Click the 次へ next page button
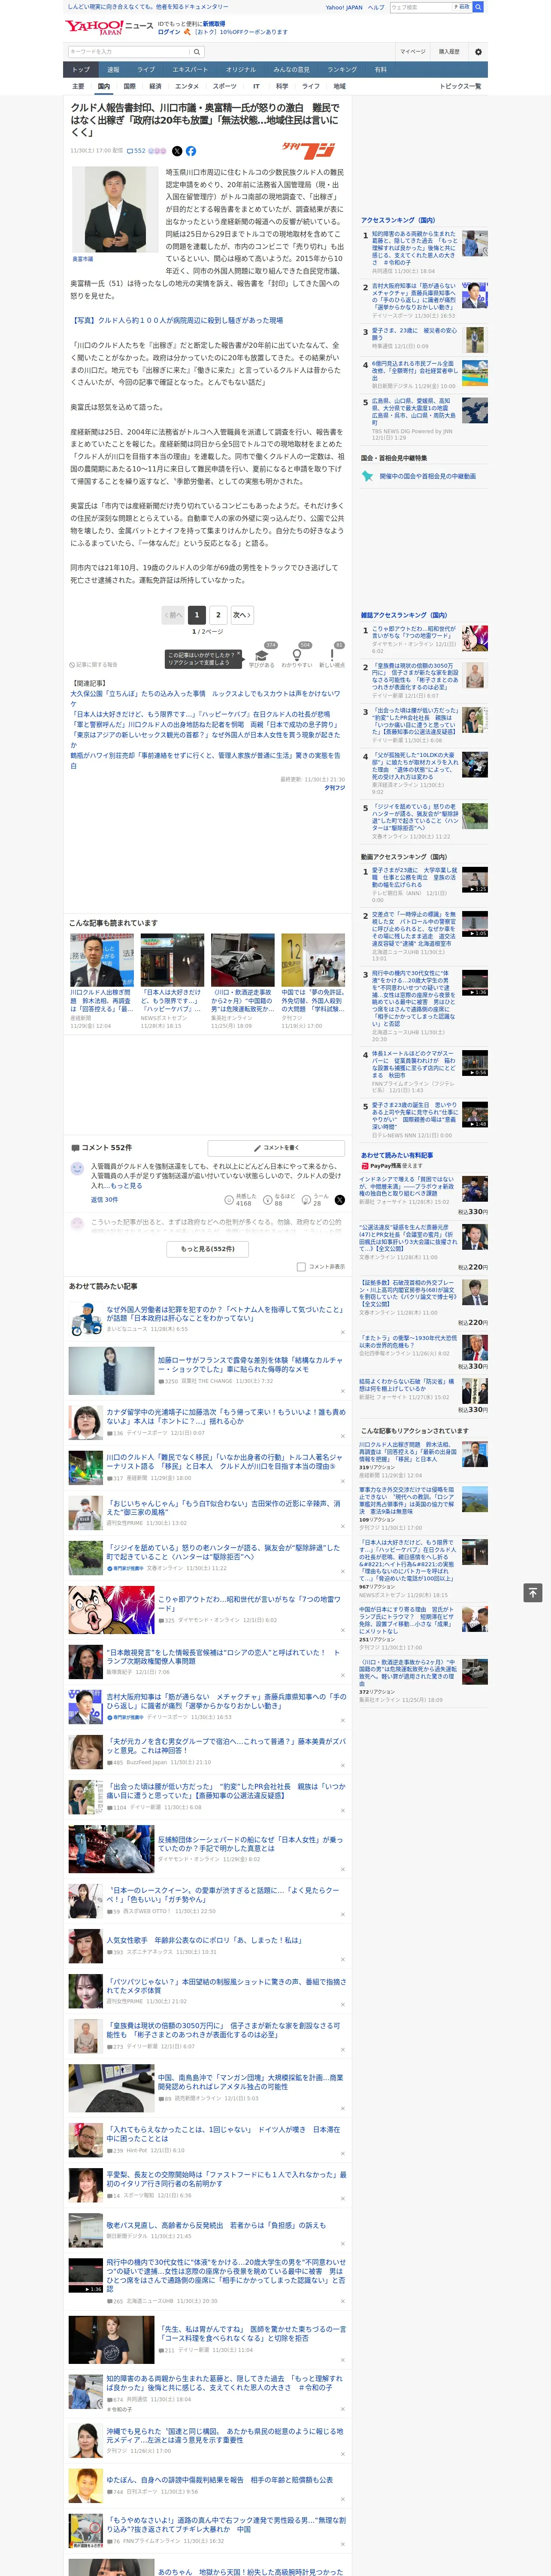Viewport: 551px width, 2576px height. tap(241, 615)
